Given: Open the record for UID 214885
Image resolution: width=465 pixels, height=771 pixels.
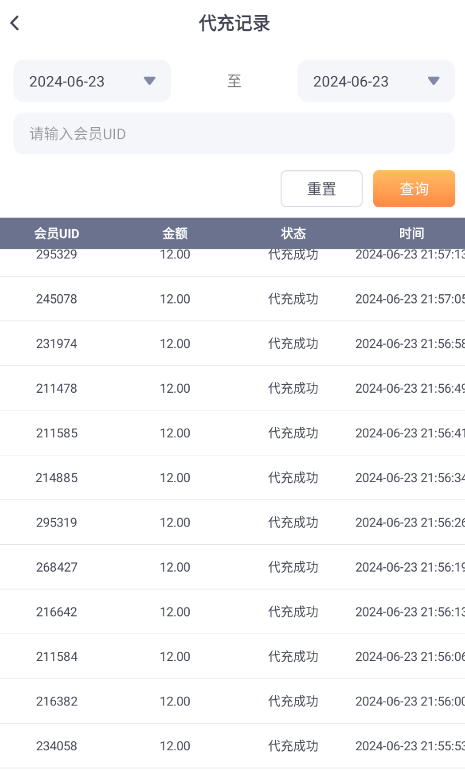Looking at the screenshot, I should (57, 478).
